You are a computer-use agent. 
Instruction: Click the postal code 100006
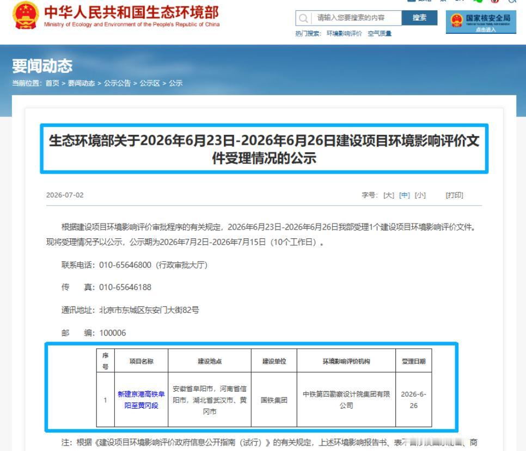[x=113, y=333]
